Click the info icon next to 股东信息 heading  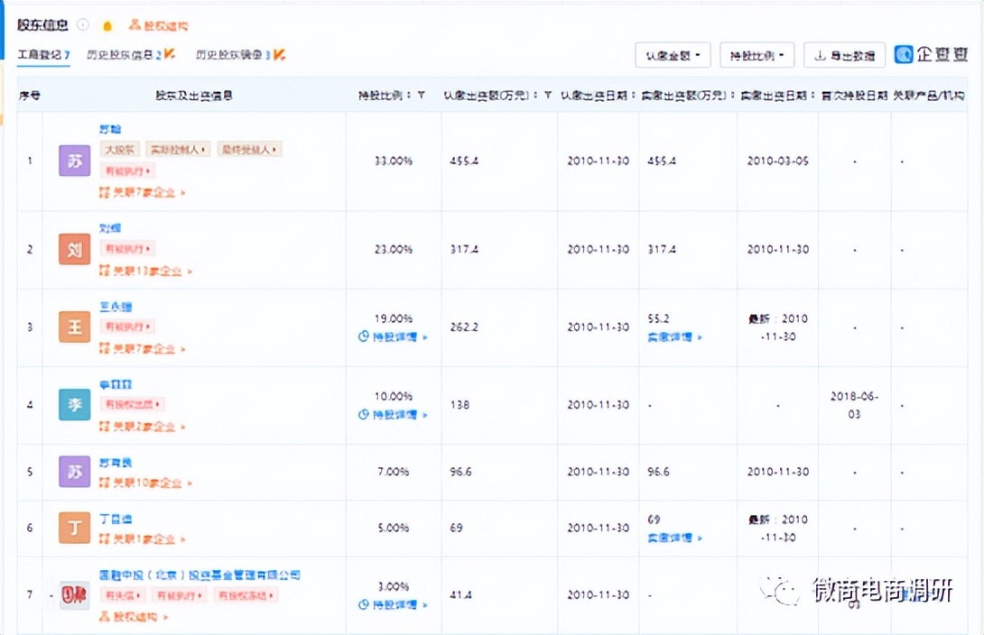(x=82, y=25)
